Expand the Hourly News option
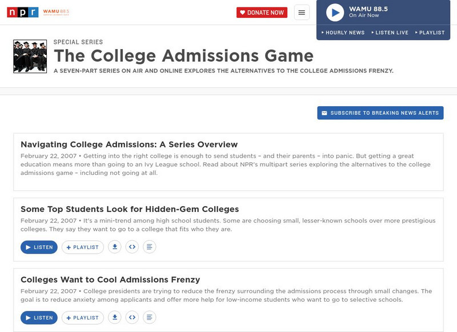Screen dimensions: 457x332 click(343, 33)
